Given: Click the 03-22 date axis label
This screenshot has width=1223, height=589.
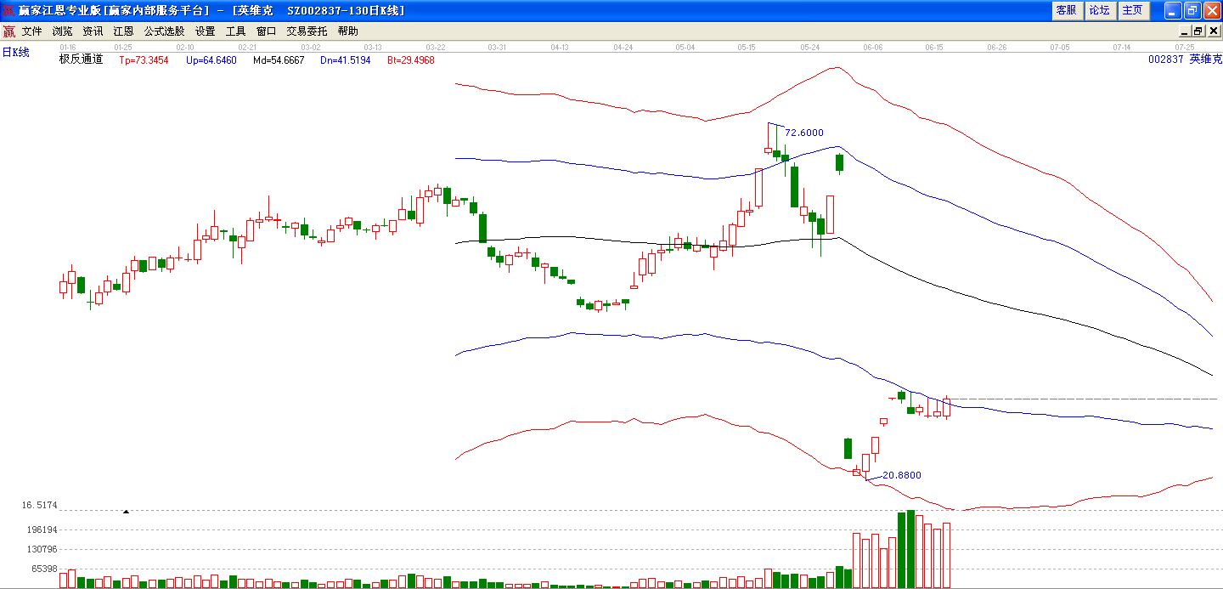Looking at the screenshot, I should (x=436, y=47).
